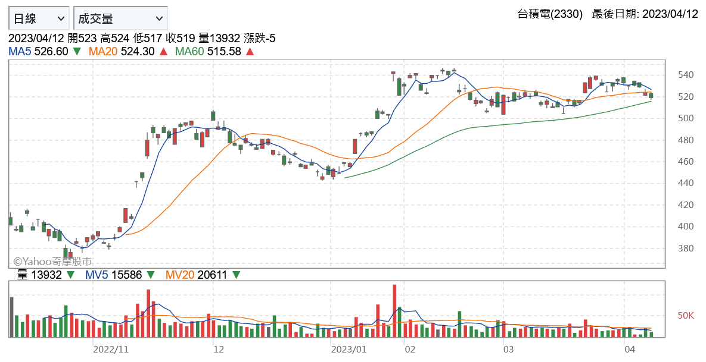Click the 2022/11 date axis label

(x=111, y=349)
